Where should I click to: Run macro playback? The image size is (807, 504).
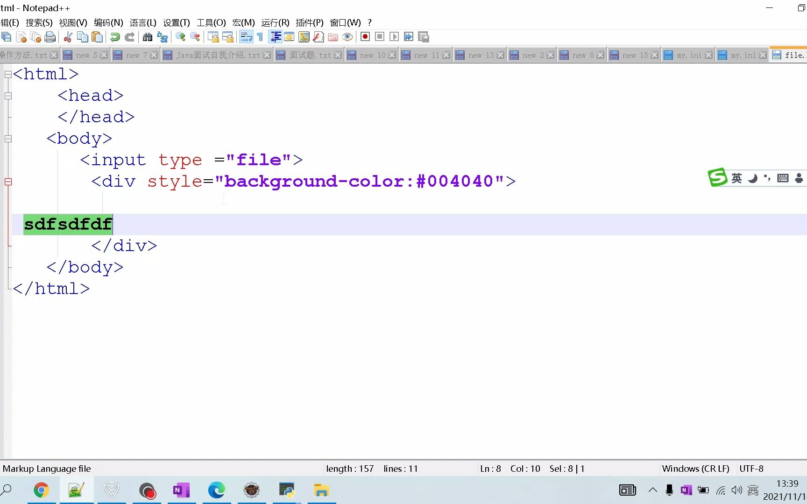tap(394, 37)
